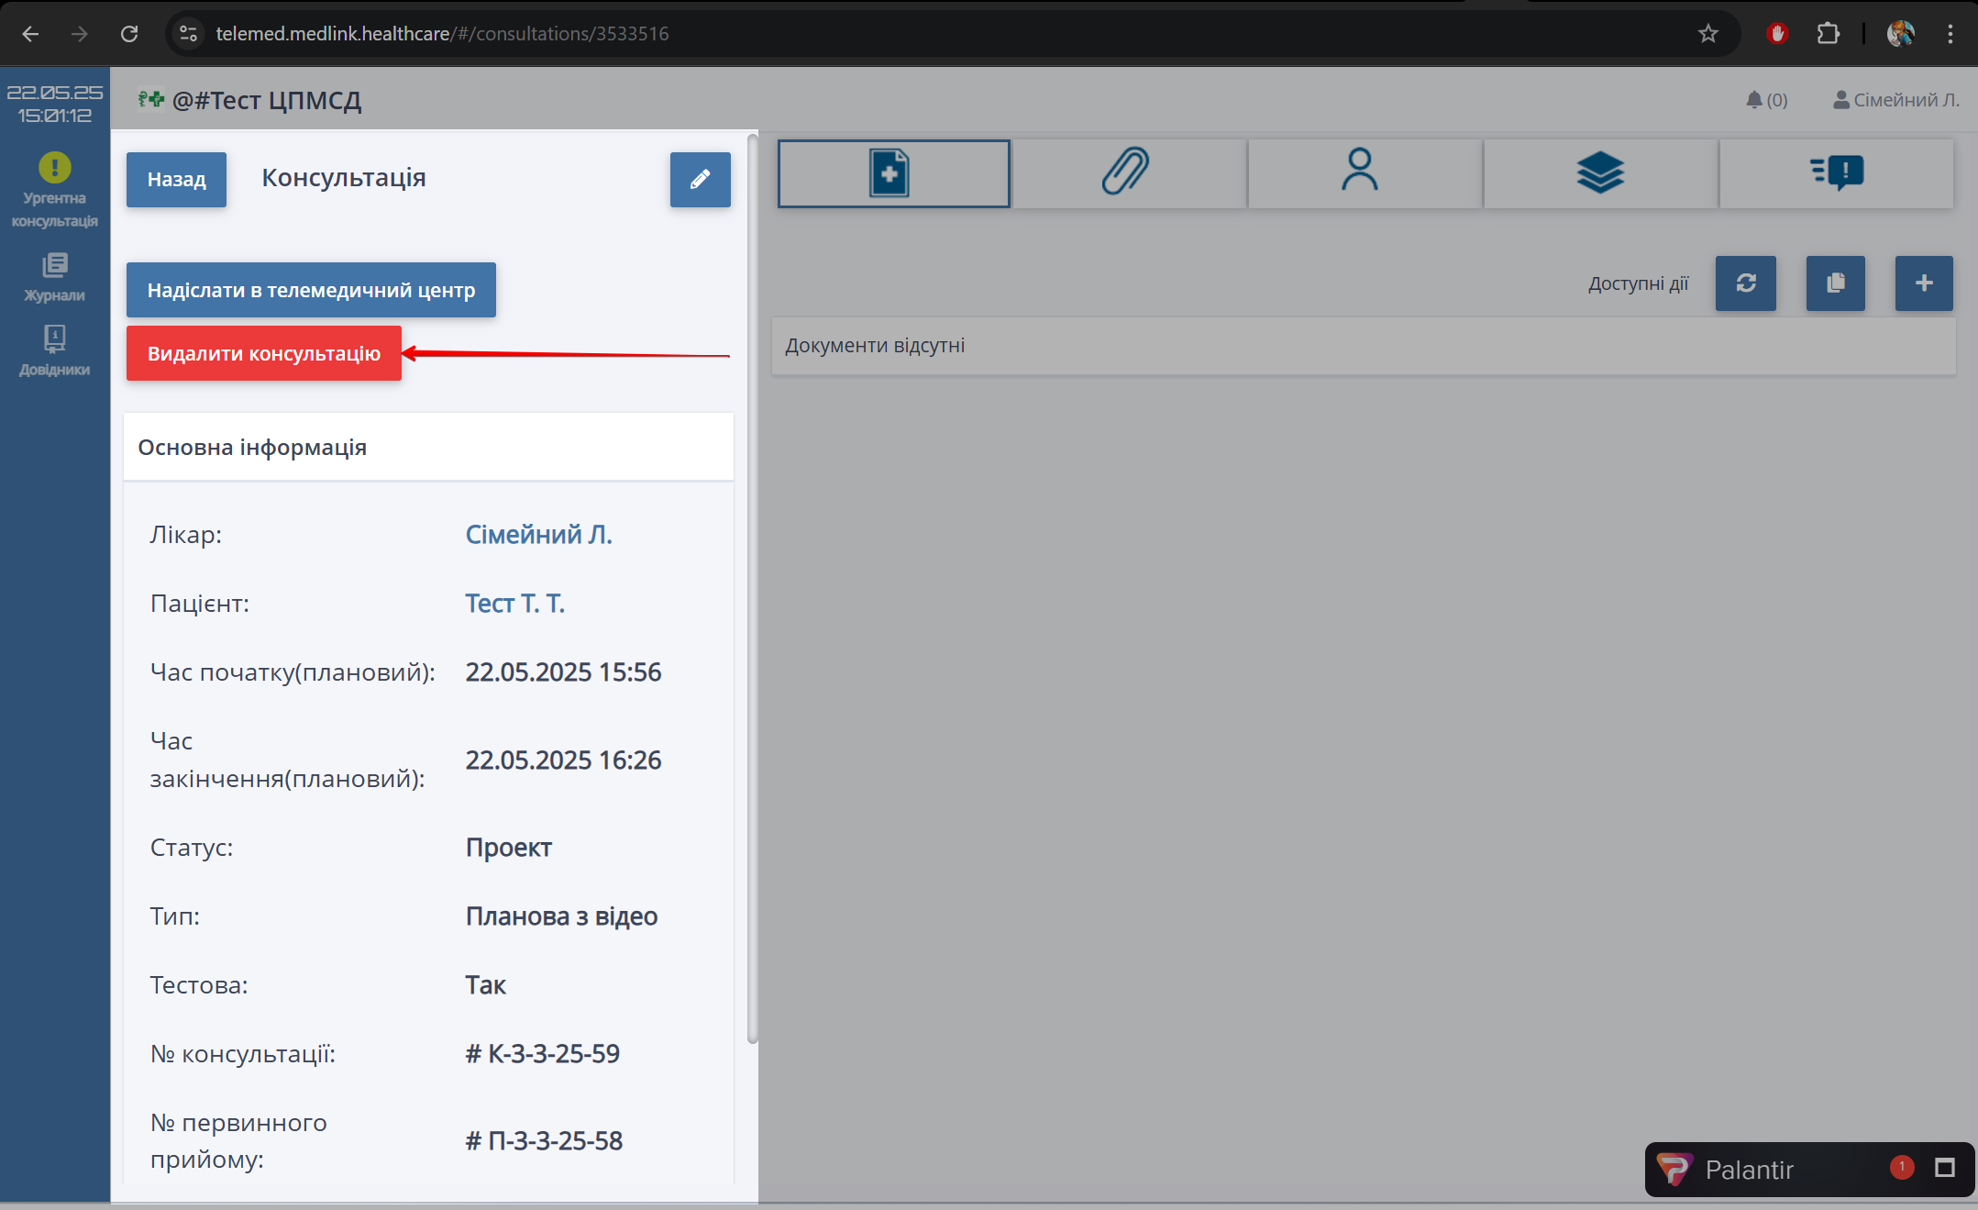
Task: Click Видалити консультацію red button
Action: (x=263, y=353)
